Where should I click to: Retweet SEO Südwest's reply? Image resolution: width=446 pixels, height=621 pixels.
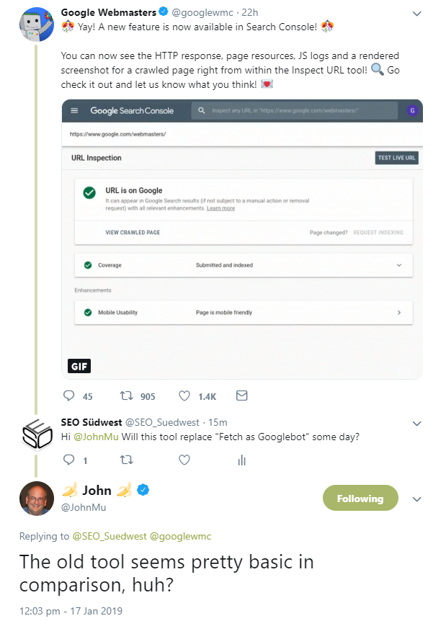pos(127,460)
